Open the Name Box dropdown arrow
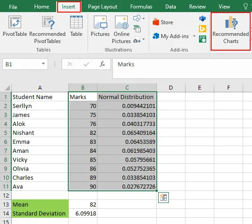The image size is (252, 224). (43, 64)
